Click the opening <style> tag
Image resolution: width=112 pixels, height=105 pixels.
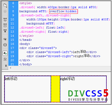coord(25,3)
